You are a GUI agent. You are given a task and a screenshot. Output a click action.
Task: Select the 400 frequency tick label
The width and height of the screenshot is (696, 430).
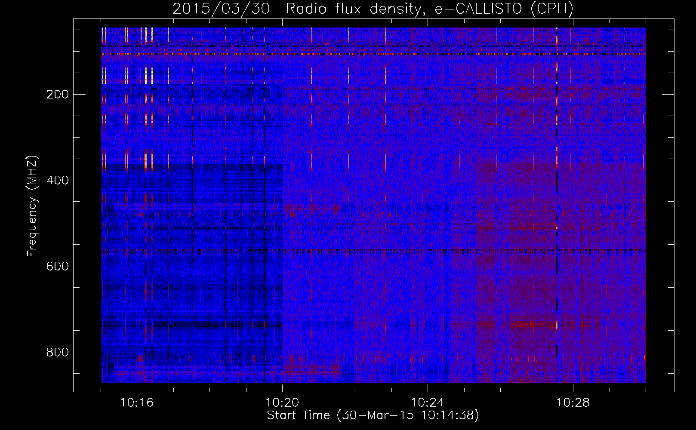(x=58, y=180)
